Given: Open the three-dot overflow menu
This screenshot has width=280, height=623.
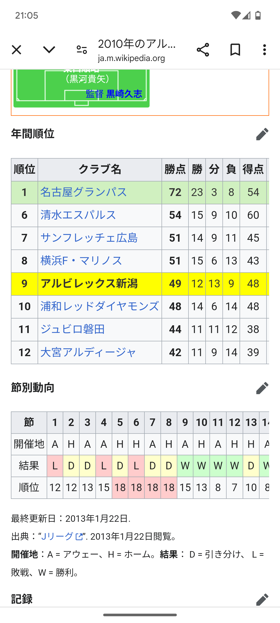Looking at the screenshot, I should (264, 50).
